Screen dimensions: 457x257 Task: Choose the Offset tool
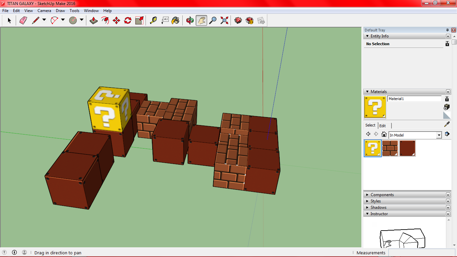(x=105, y=21)
